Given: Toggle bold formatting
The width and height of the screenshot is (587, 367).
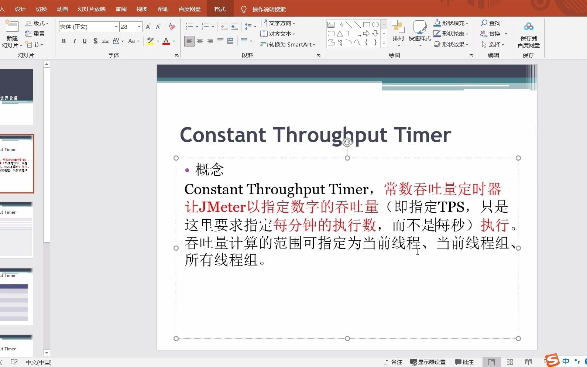Looking at the screenshot, I should 64,41.
